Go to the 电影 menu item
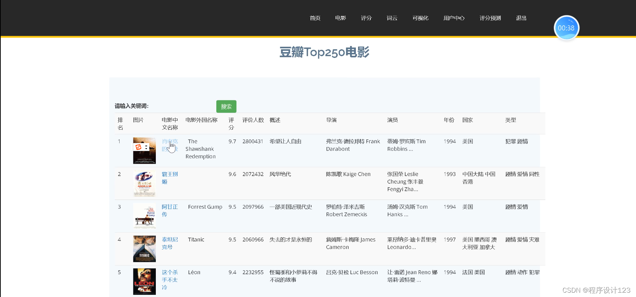 click(x=340, y=18)
